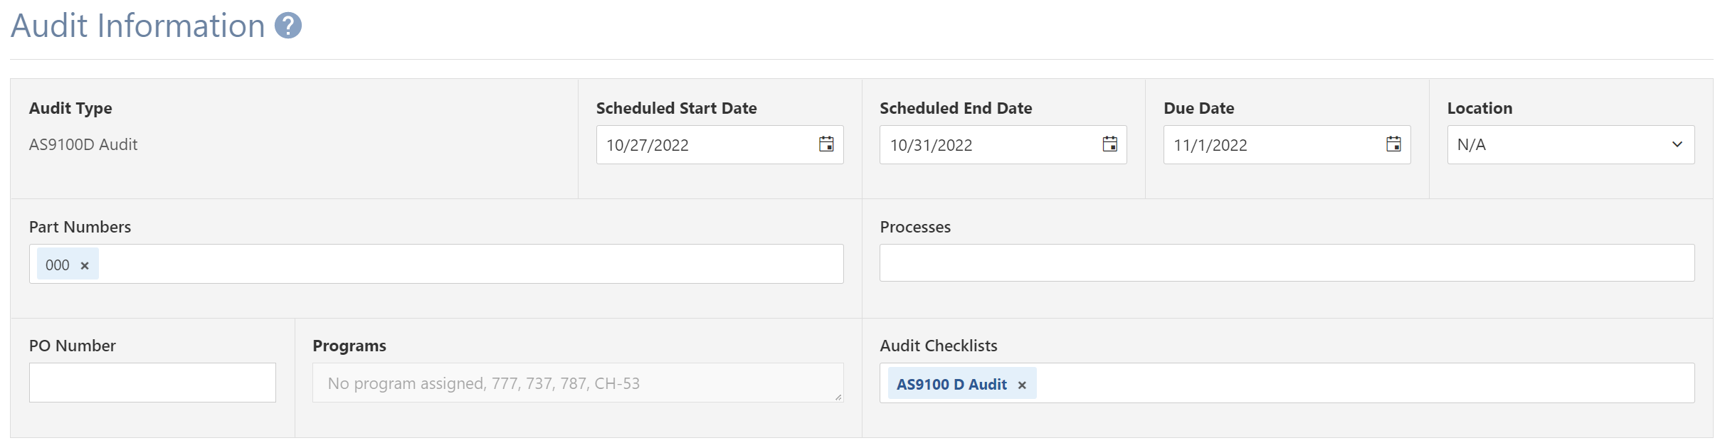Open the Audit Information help icon

click(x=288, y=26)
